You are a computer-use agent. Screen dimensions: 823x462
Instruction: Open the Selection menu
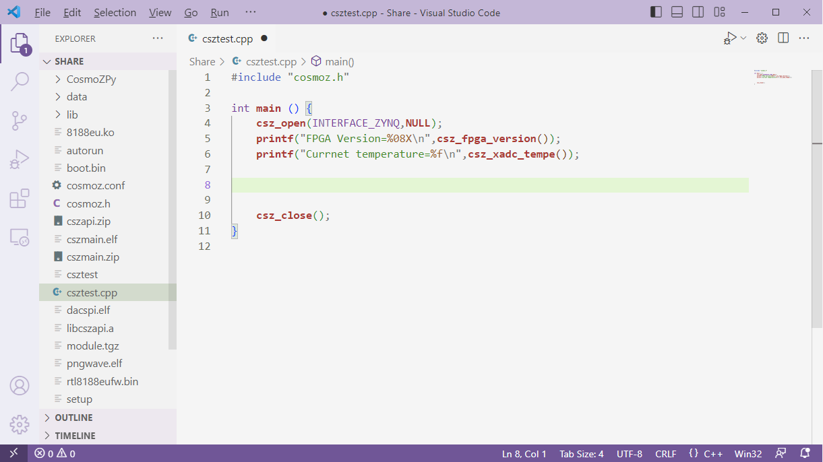tap(115, 12)
